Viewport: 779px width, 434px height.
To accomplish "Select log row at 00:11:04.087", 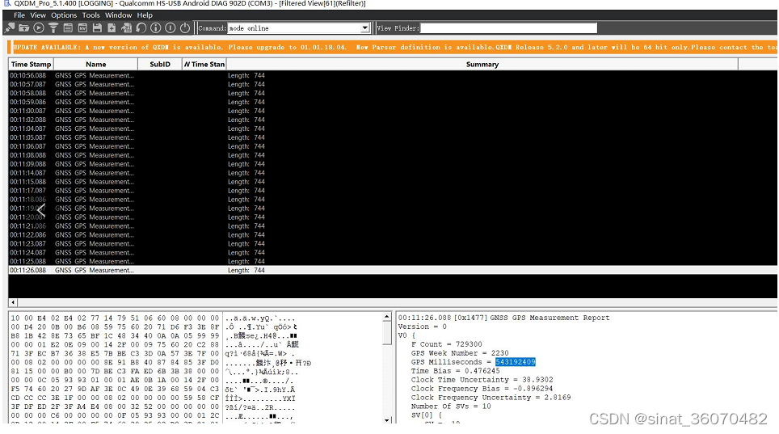I will 393,129.
